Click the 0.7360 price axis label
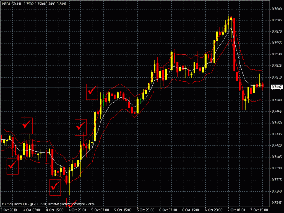This screenshot has width=284, height=213. point(277,191)
